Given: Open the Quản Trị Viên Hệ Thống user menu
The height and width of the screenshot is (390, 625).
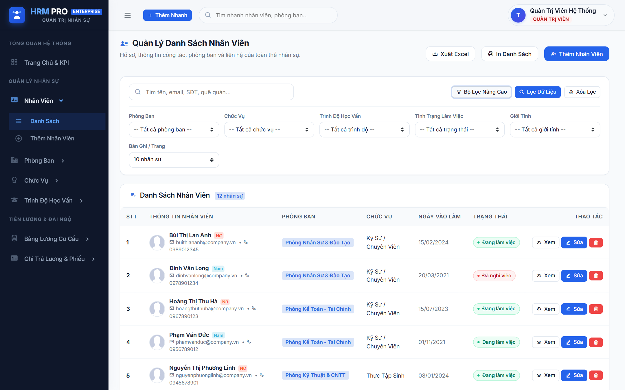Looking at the screenshot, I should click(x=561, y=15).
